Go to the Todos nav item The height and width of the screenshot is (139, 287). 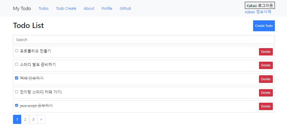point(44,9)
